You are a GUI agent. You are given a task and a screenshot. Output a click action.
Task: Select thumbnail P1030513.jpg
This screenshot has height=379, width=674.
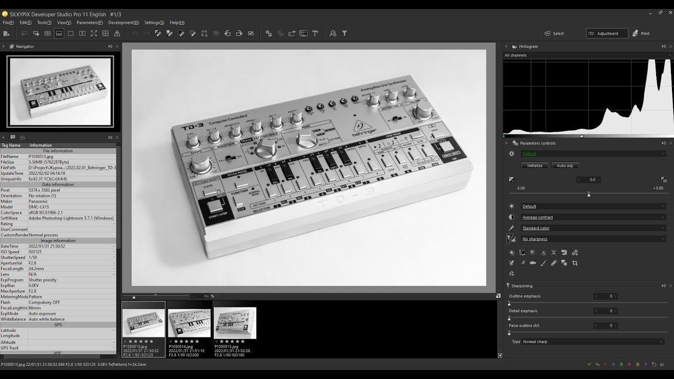coord(143,329)
